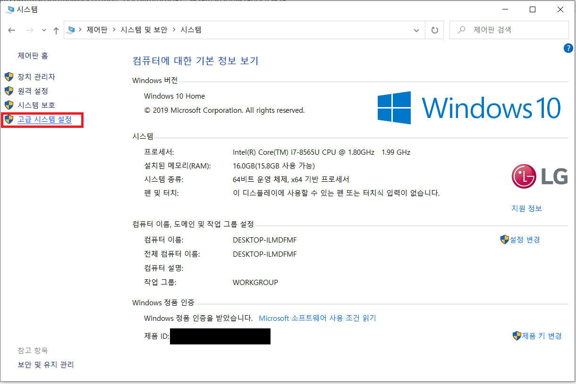The height and width of the screenshot is (385, 576).
Task: Click the shield icon beside 제품 키 변경
Action: (x=517, y=336)
